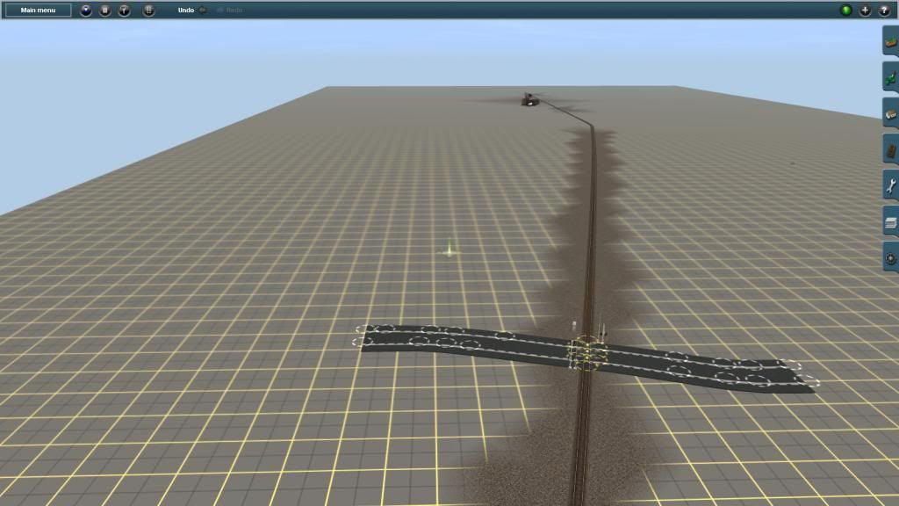Viewport: 899px width, 506px height.
Task: Click the green compass marker on the grid
Action: [449, 250]
